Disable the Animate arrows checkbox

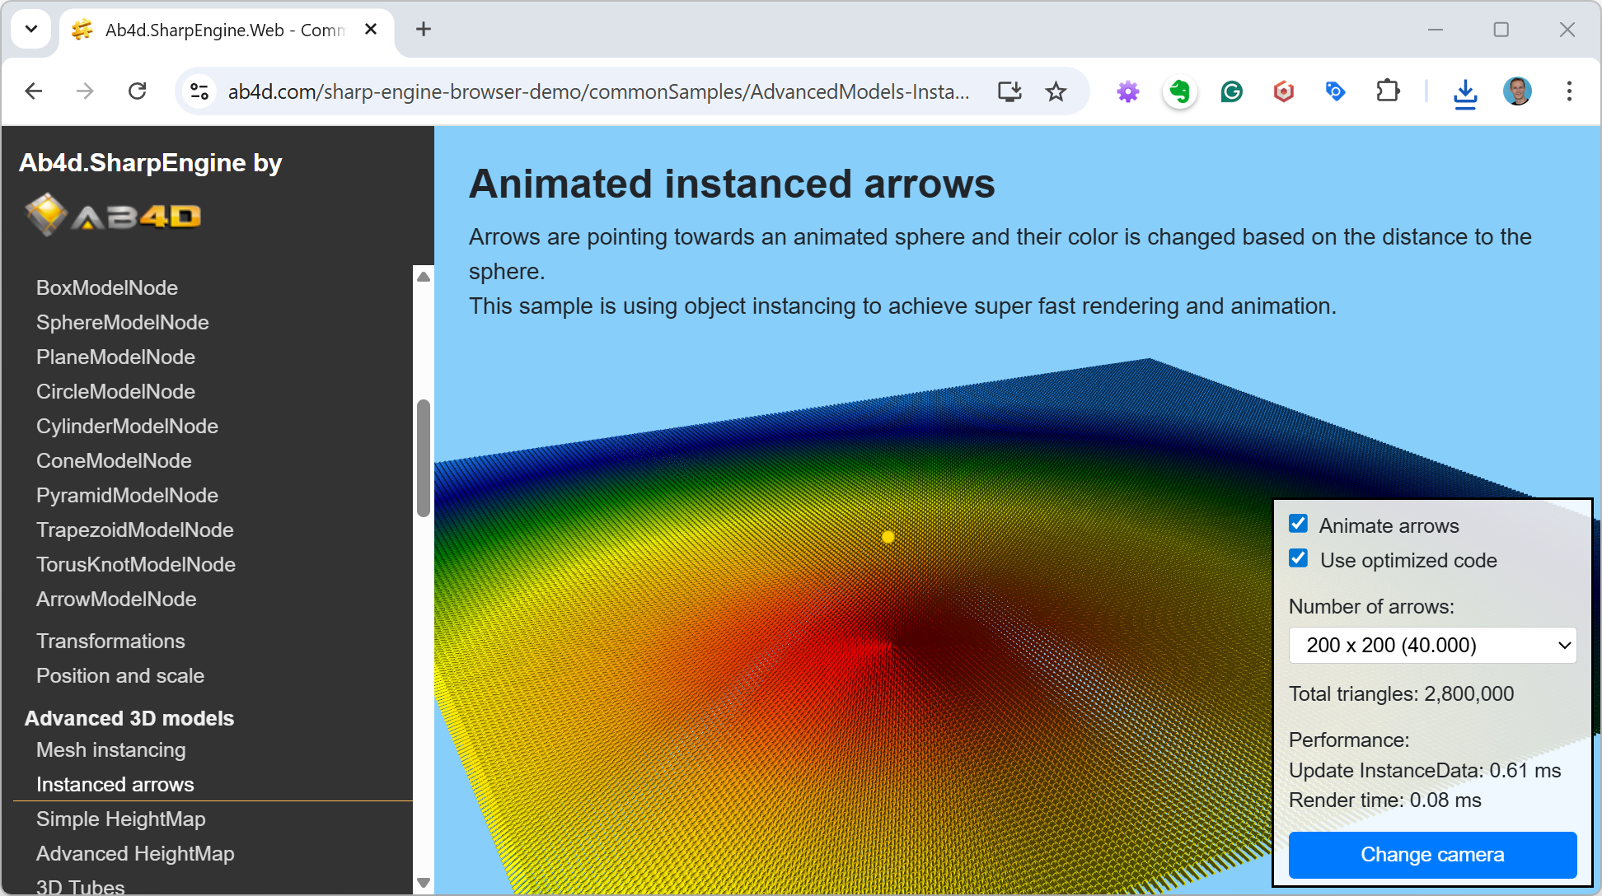pos(1299,525)
